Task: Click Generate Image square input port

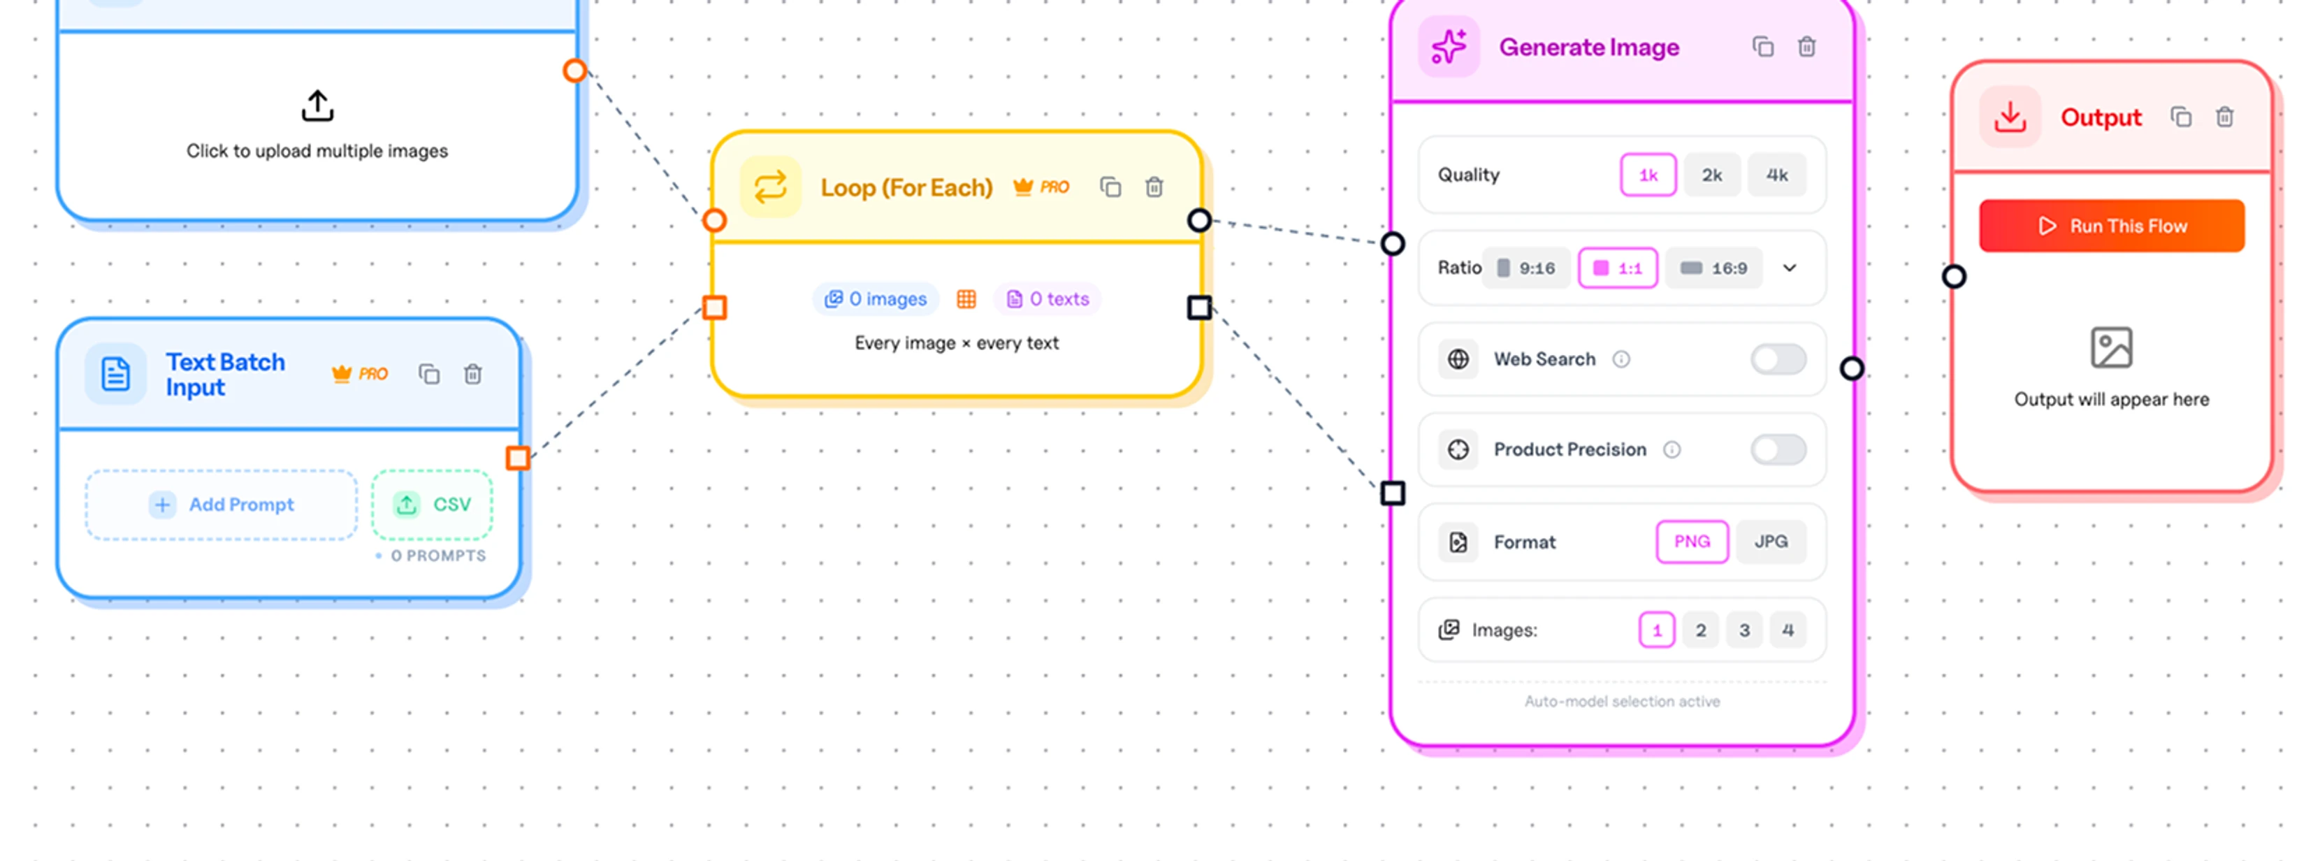Action: pos(1393,493)
